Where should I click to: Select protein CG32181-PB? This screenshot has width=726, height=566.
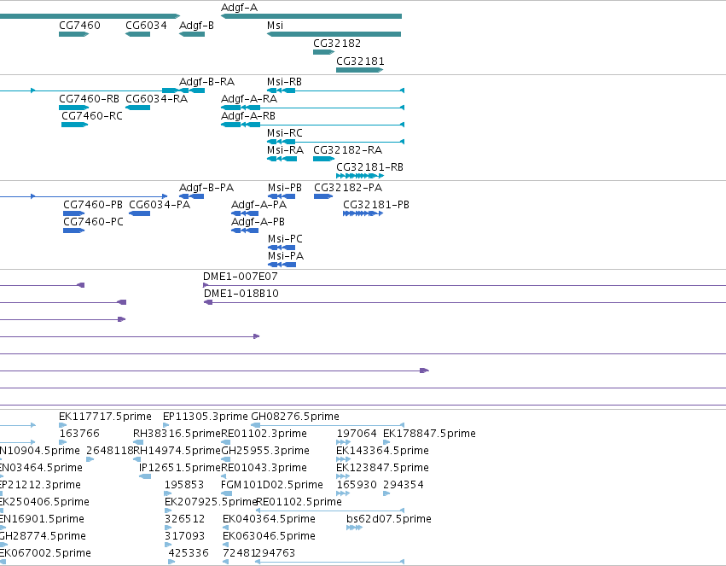(363, 213)
